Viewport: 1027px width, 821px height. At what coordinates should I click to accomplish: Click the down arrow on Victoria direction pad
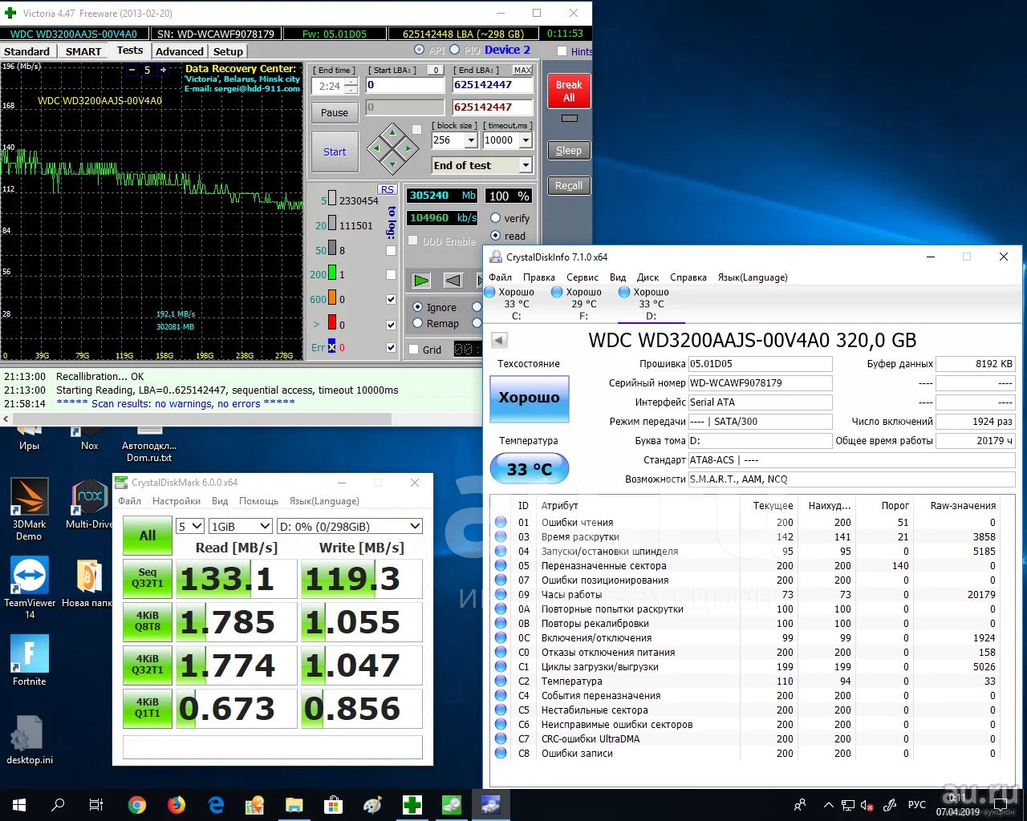point(392,164)
